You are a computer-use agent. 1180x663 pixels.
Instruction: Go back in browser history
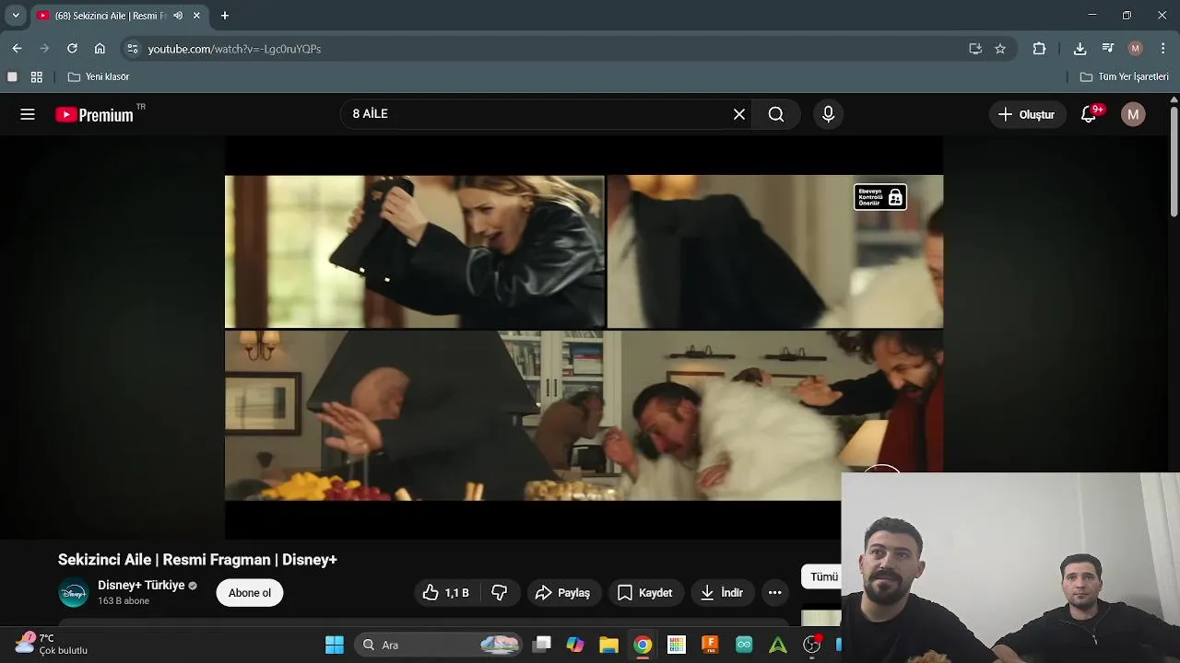click(x=17, y=49)
